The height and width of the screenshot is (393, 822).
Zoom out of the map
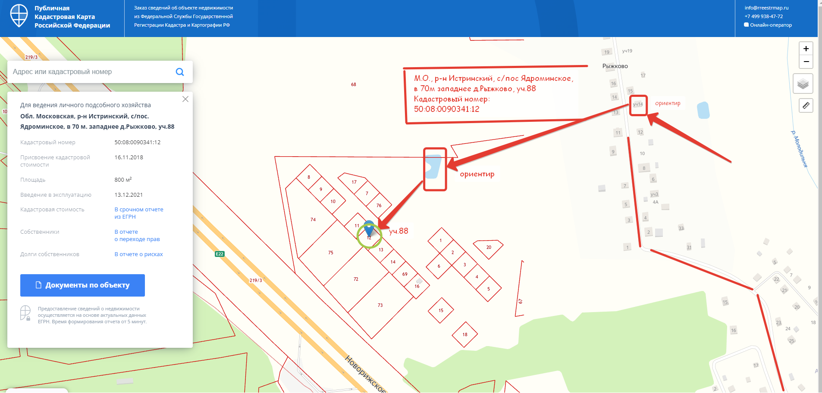(806, 62)
